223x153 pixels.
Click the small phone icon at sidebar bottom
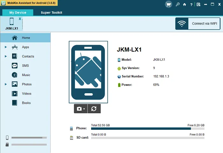(7, 137)
